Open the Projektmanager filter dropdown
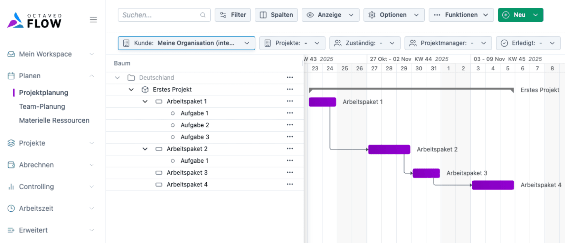565x243 pixels. tap(448, 43)
